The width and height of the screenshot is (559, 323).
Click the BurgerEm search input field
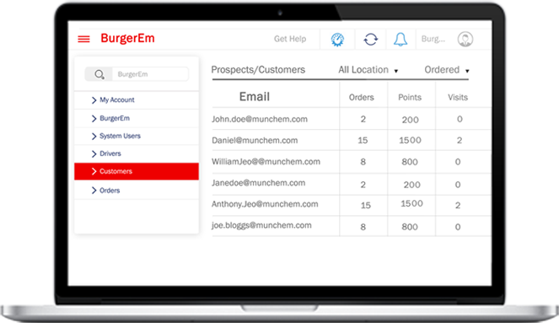pyautogui.click(x=150, y=74)
